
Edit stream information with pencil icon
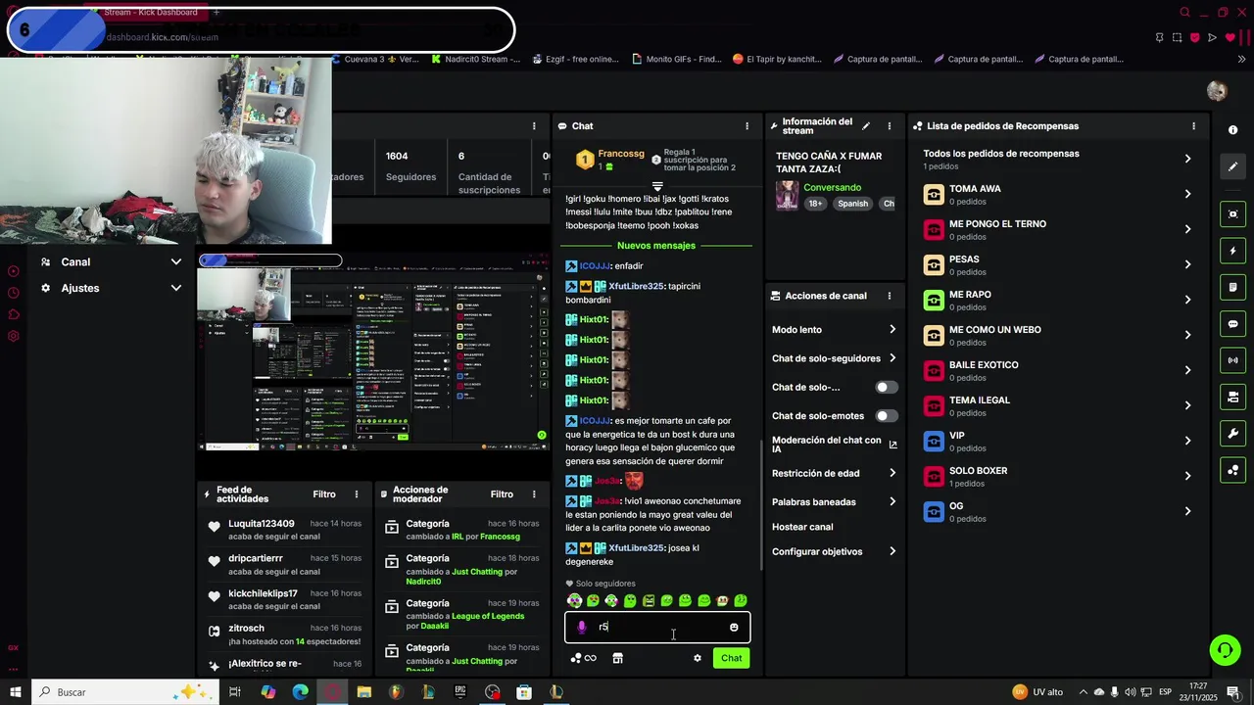click(x=865, y=126)
